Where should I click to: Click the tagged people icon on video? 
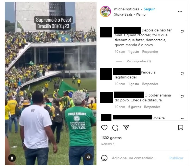12,158
